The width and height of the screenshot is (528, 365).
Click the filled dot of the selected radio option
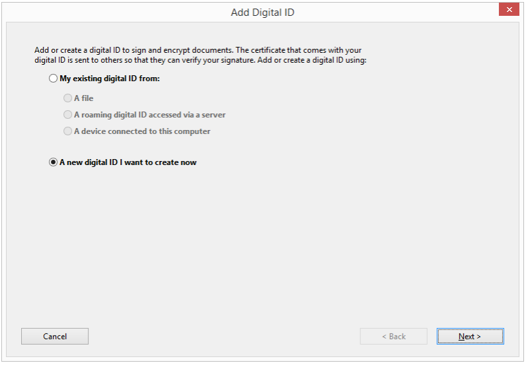(x=54, y=162)
